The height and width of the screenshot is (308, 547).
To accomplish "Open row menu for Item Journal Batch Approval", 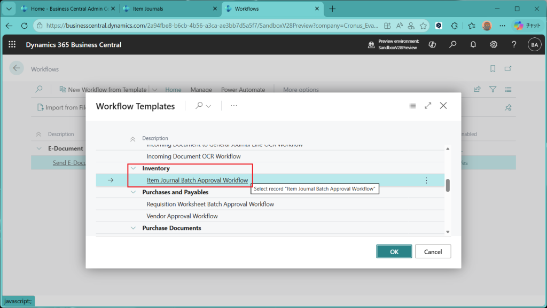I will point(426,180).
